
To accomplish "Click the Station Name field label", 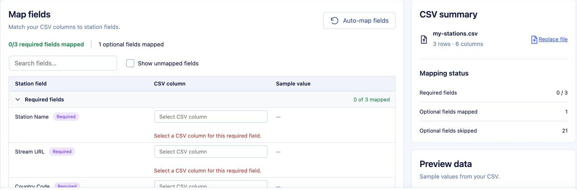I will coord(32,117).
